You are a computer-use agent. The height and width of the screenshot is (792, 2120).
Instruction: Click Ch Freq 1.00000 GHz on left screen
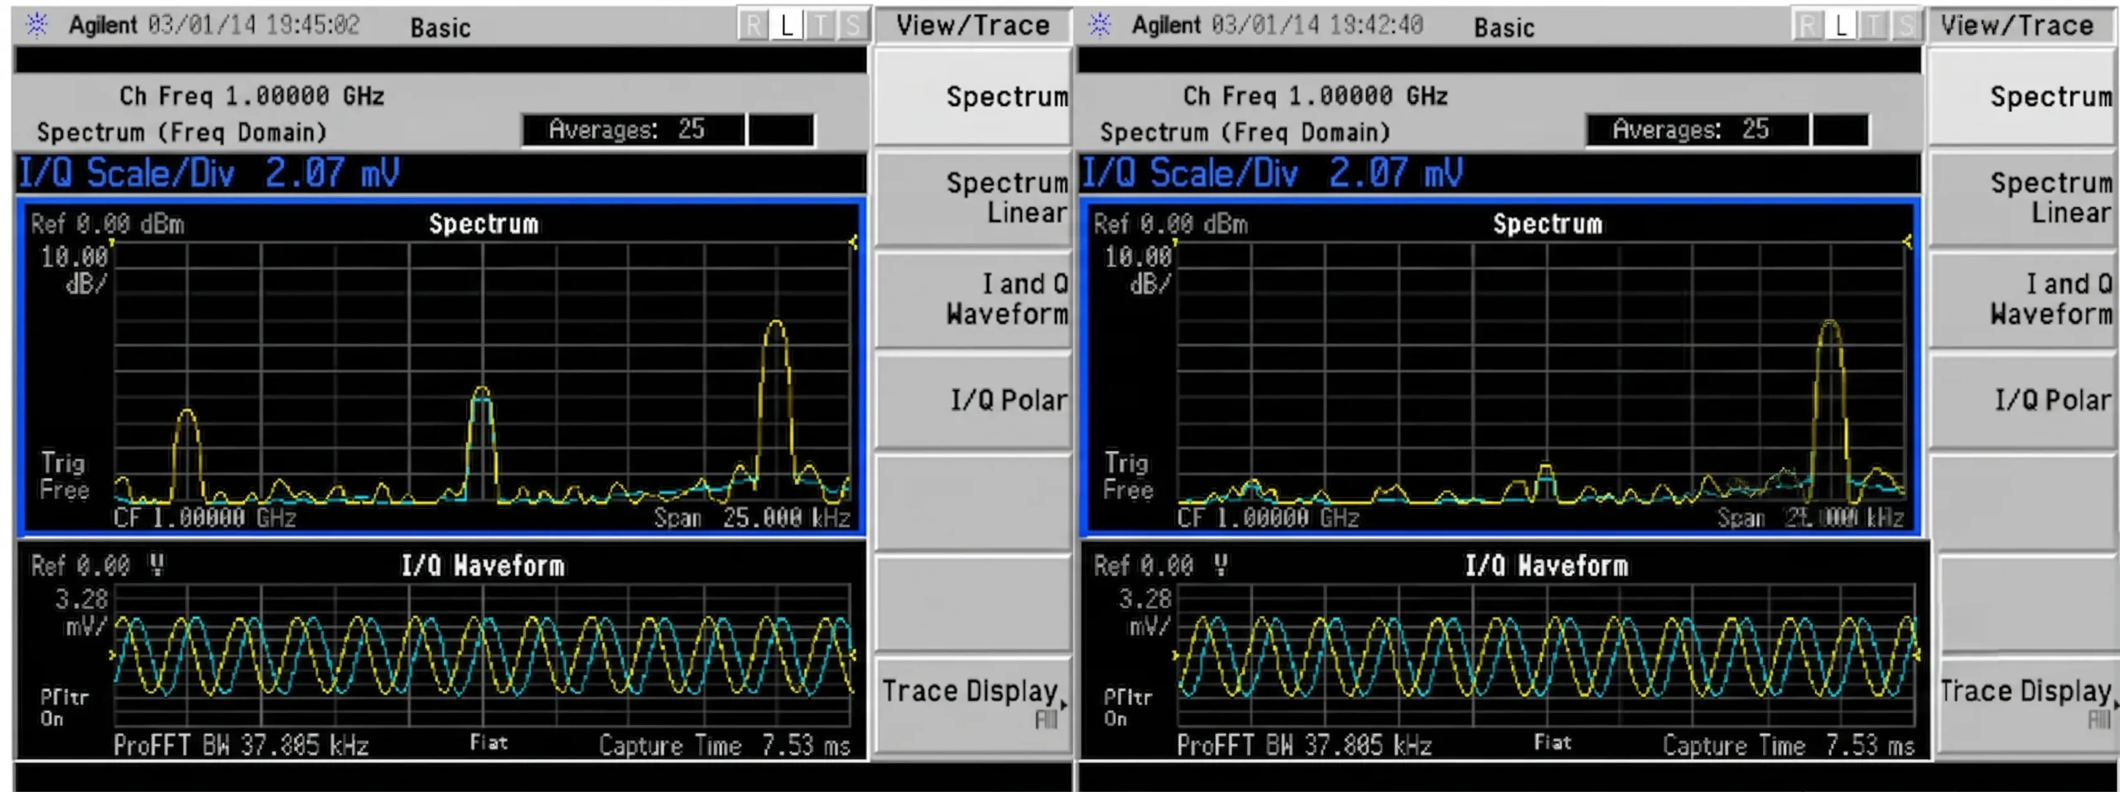(252, 96)
